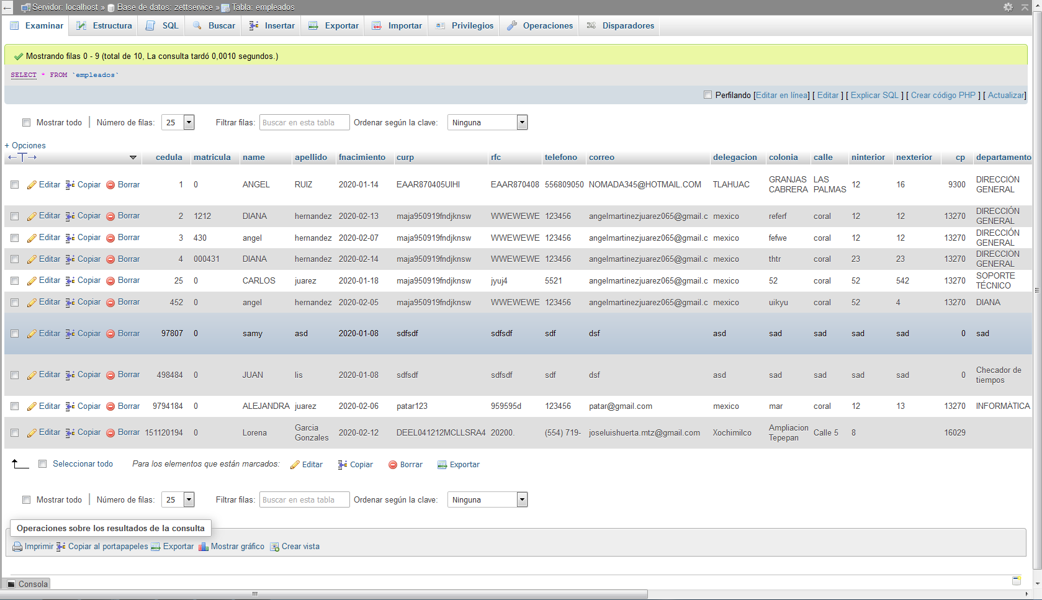Click the pencil Editar icon for the marked elements
The height and width of the screenshot is (600, 1042).
tap(295, 465)
